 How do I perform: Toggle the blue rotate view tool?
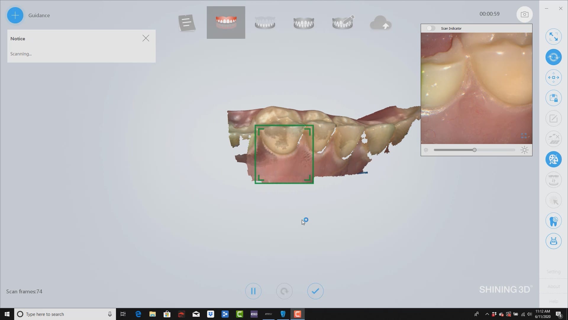click(x=554, y=57)
